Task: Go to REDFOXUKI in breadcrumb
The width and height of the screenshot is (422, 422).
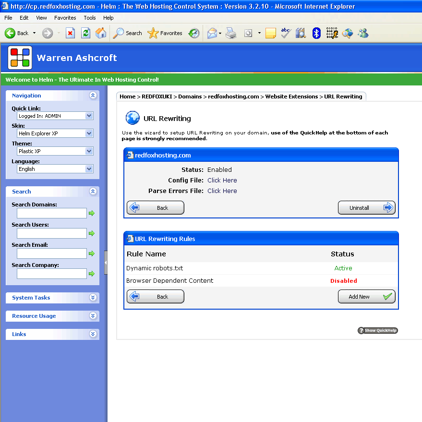Action: pos(157,96)
